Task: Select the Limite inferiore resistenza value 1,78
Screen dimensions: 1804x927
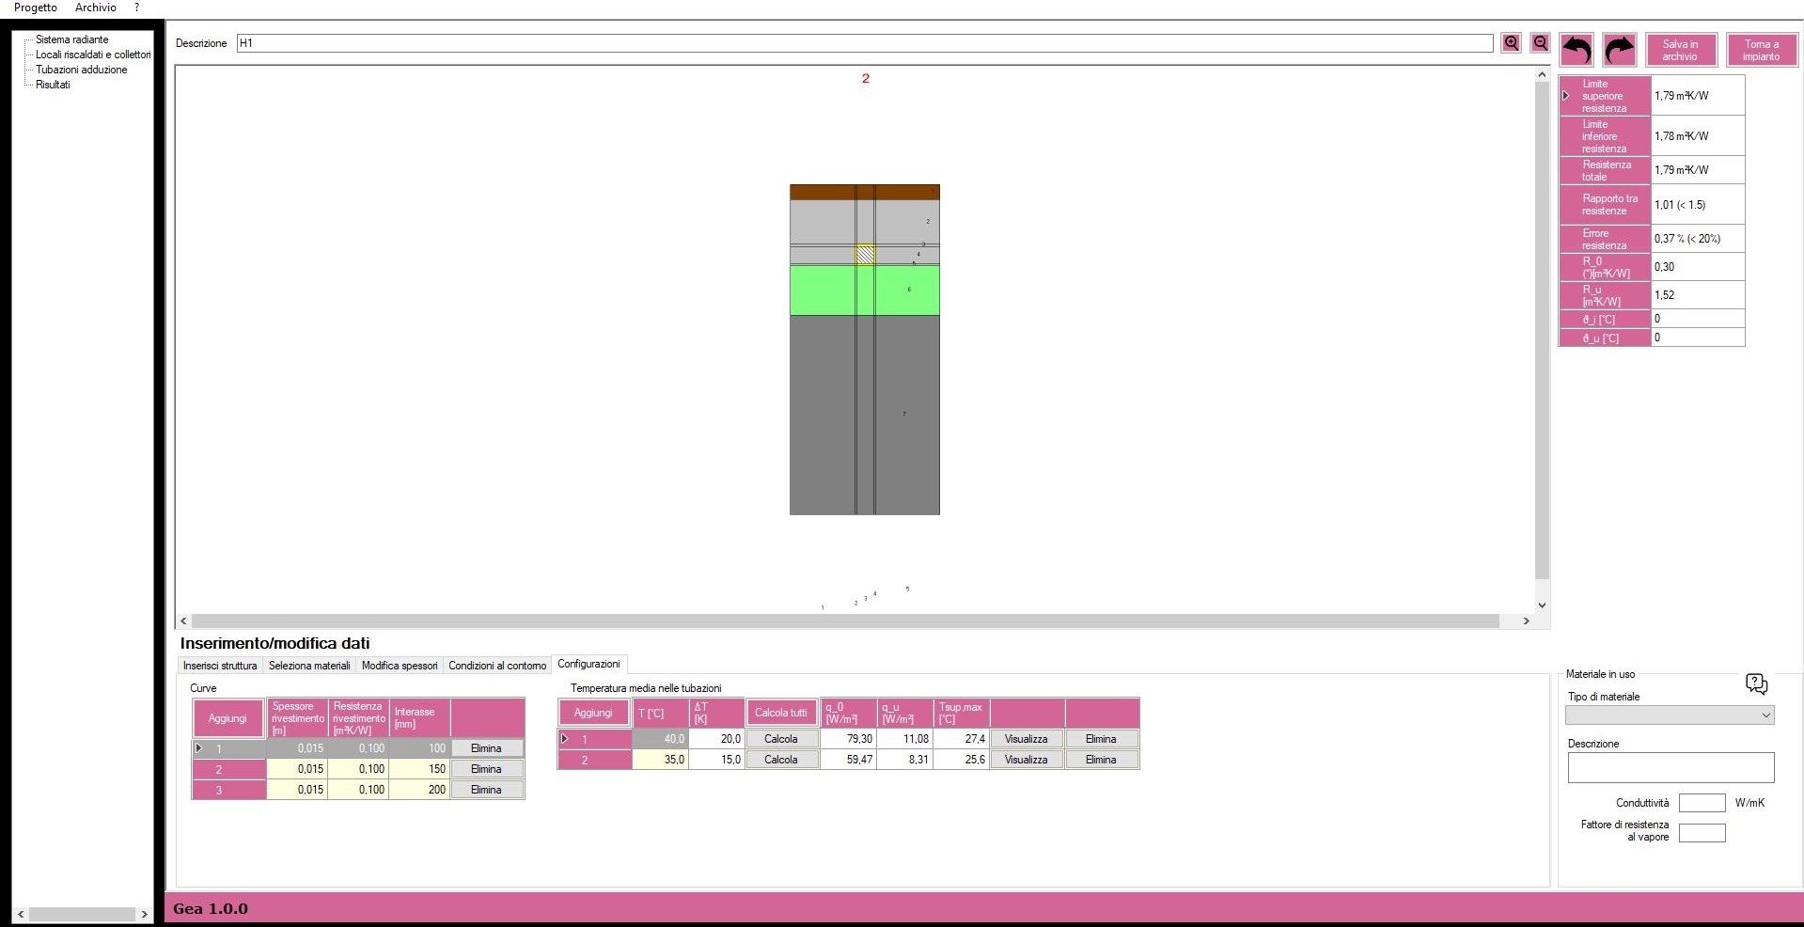Action: coord(1698,136)
